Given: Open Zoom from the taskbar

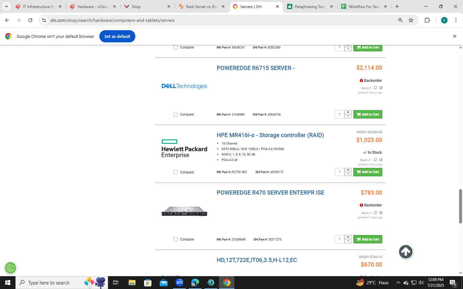Looking at the screenshot, I should click(x=179, y=283).
